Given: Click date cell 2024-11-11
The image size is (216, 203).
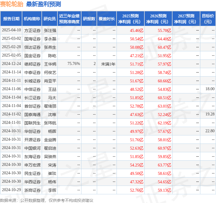Looking at the screenshot, I should (11, 81).
